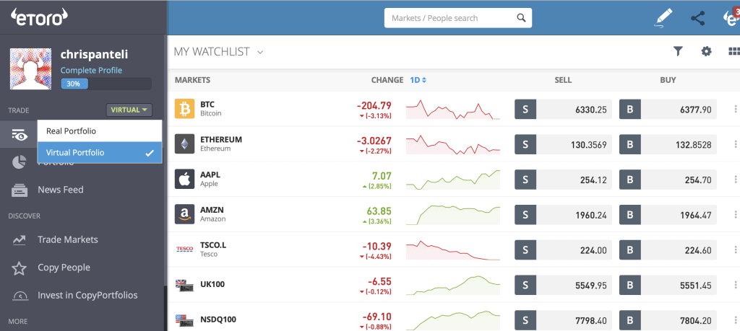Buy BTC at 6377.90
The width and height of the screenshot is (740, 331).
(668, 109)
